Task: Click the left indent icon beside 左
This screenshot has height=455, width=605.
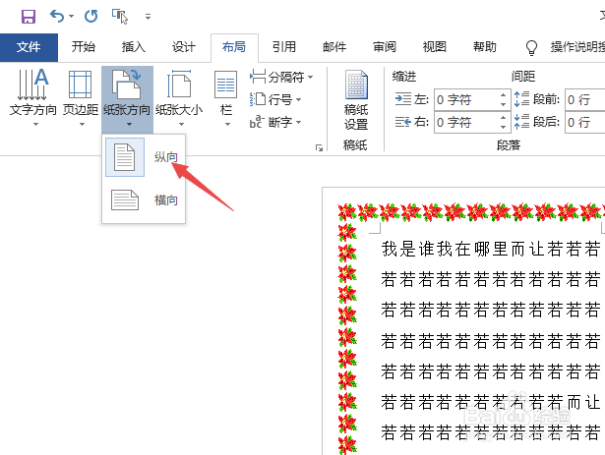Action: pos(403,99)
